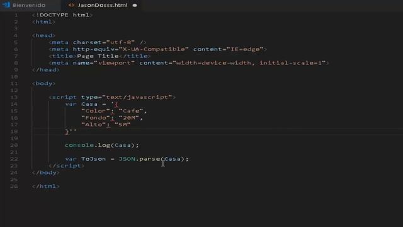Viewport: 403px width, 227px height.
Task: Click the "utf-8" charset value
Action: coord(120,42)
